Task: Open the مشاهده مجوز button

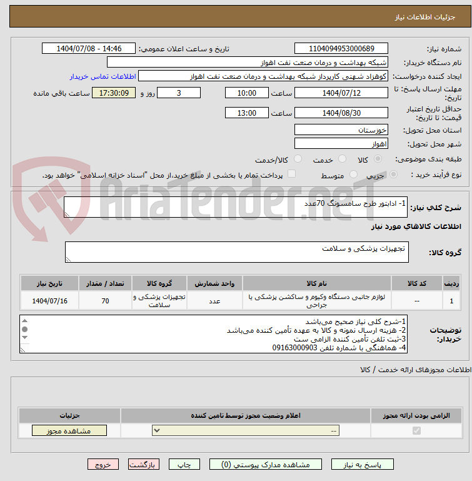Action: (69, 431)
